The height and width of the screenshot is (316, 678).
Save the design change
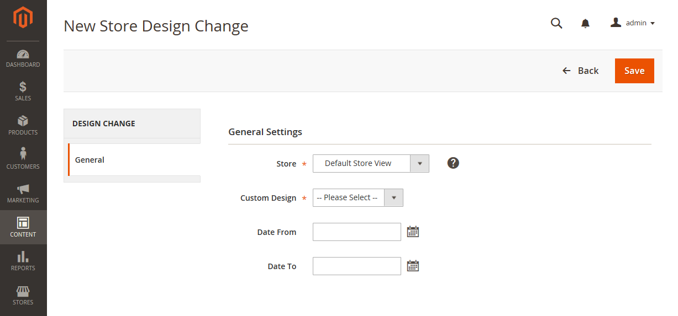[634, 71]
